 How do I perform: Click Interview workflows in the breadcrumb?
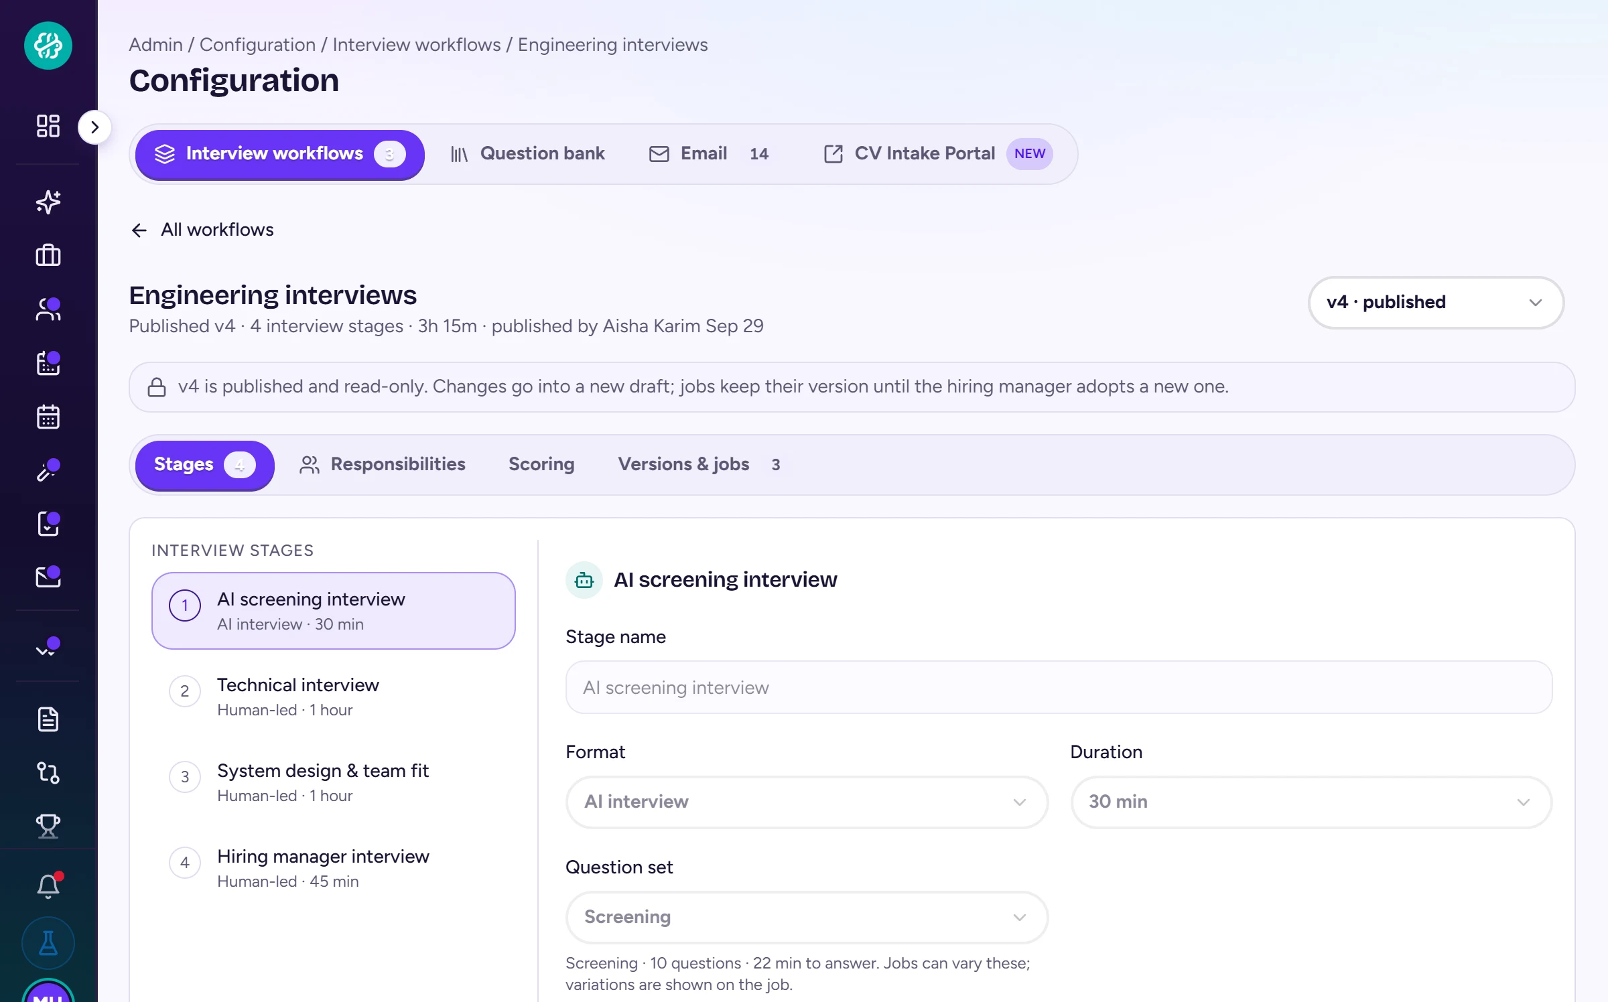417,45
